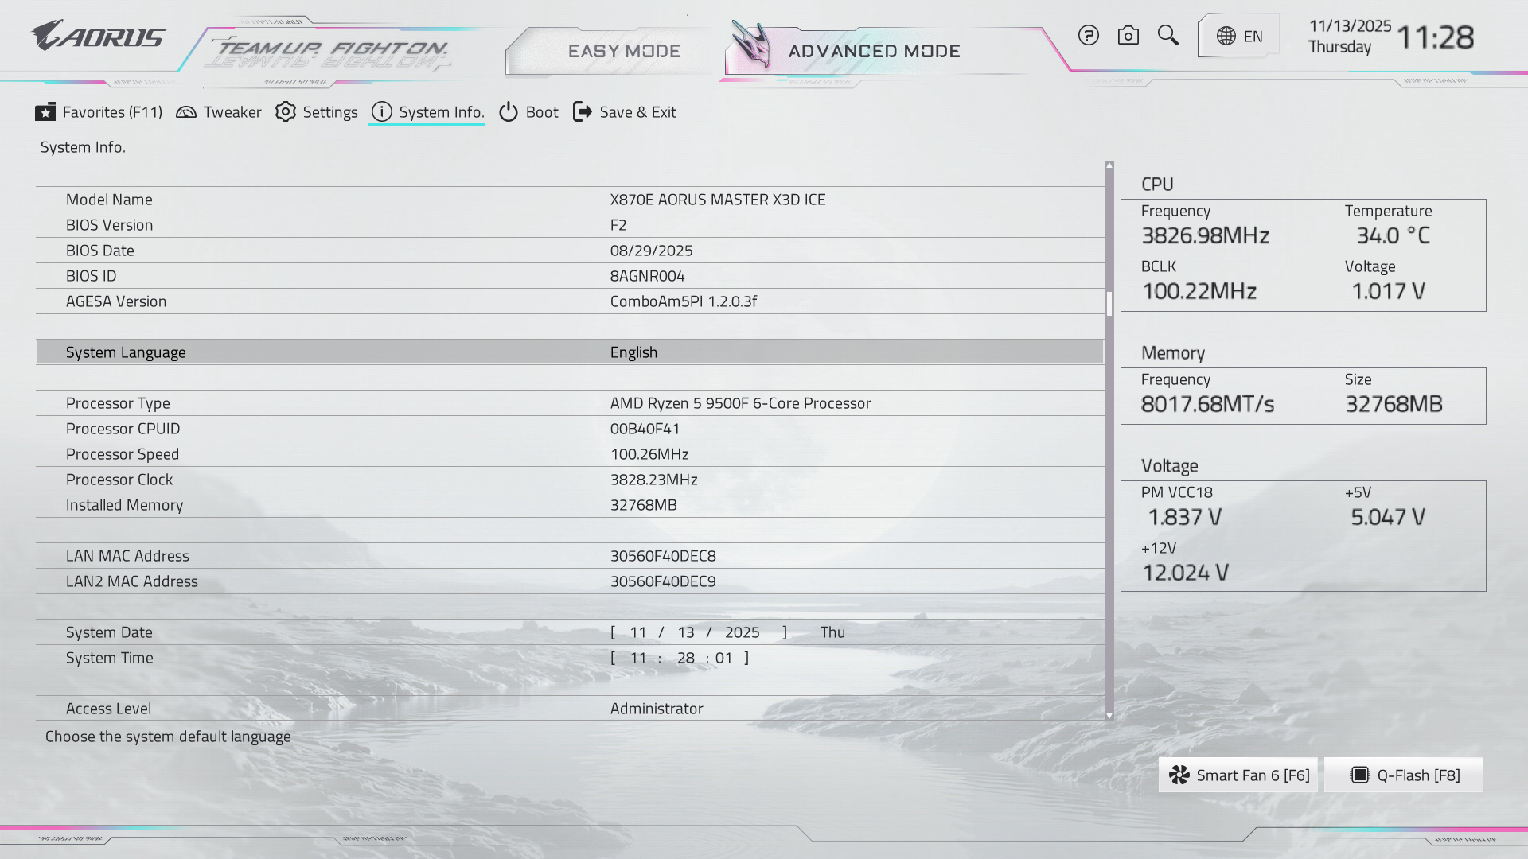Open the search magnifier icon
This screenshot has width=1528, height=859.
1167,36
